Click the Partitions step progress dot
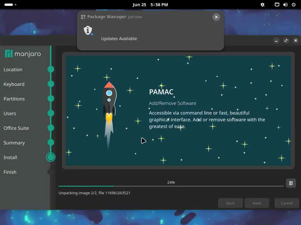This screenshot has height=225, width=301. tap(51, 98)
